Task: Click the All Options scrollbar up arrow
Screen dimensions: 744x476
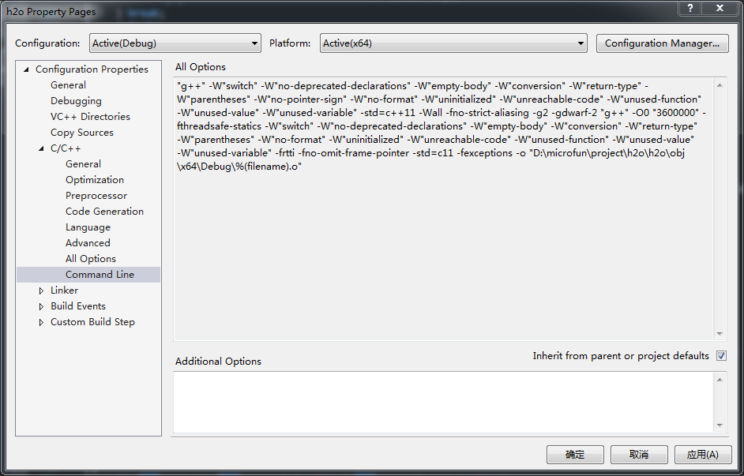Action: pos(720,85)
